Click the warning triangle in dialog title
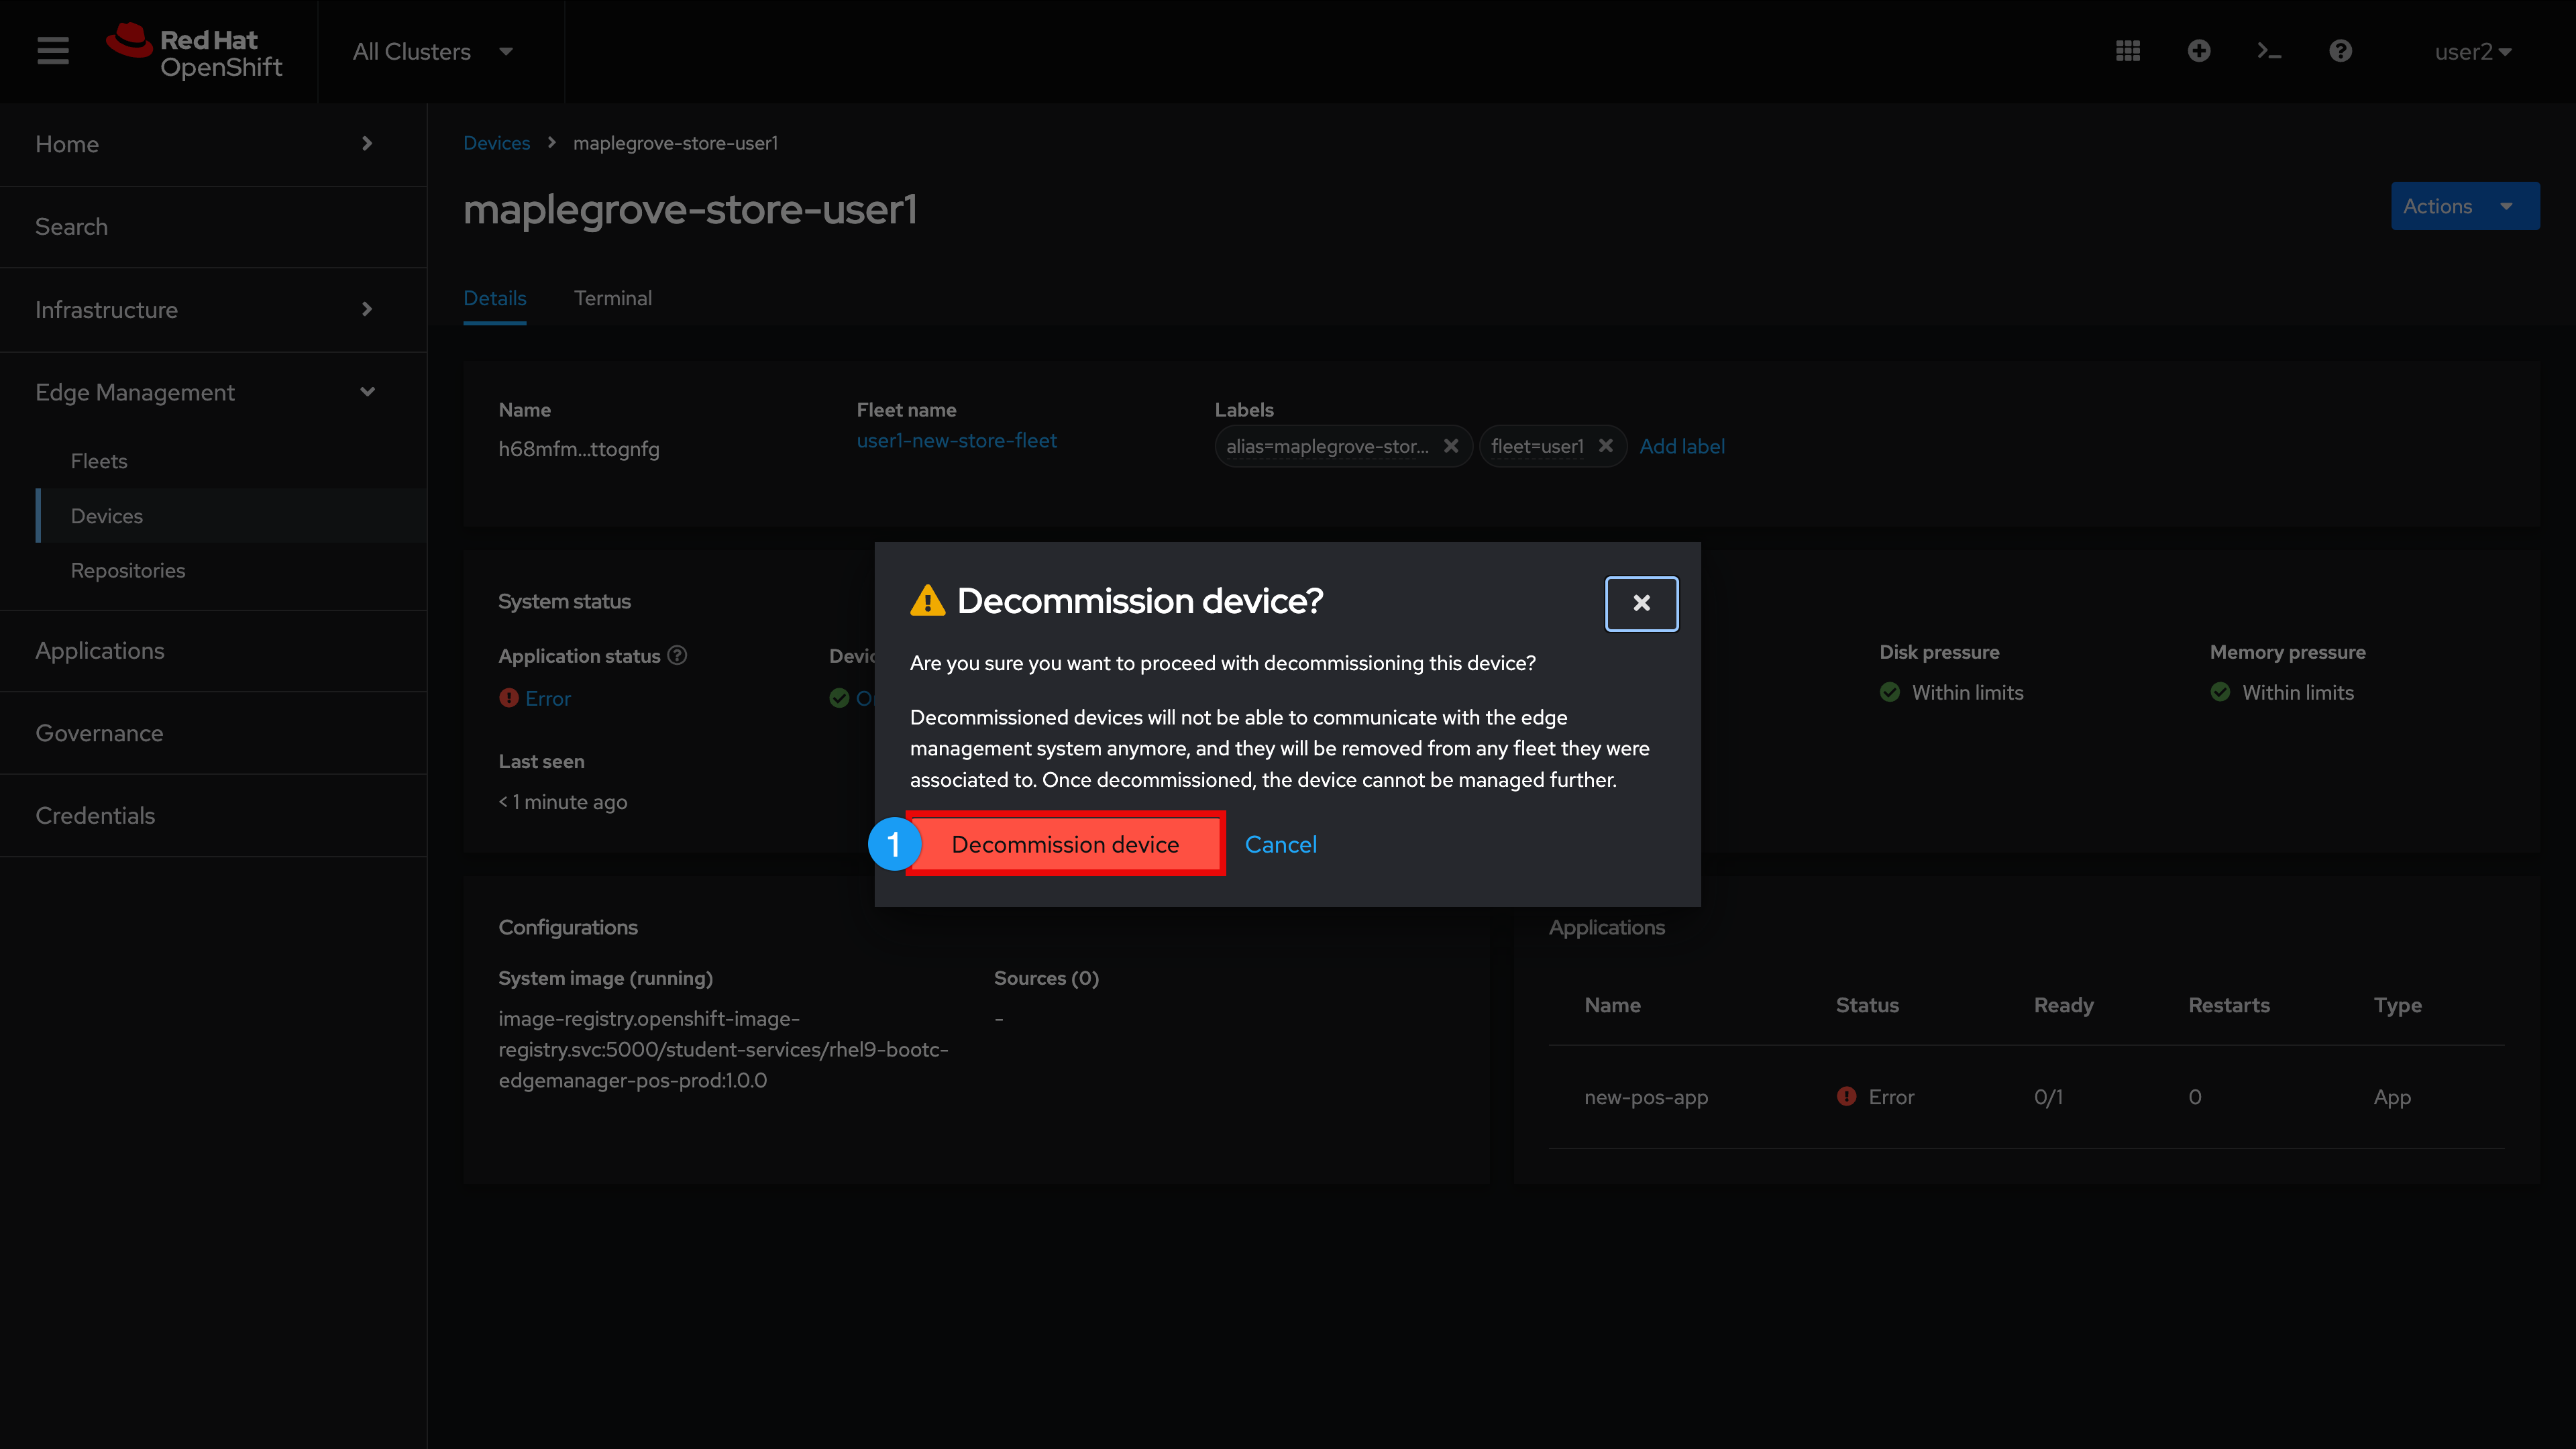The height and width of the screenshot is (1449, 2576). 927,600
